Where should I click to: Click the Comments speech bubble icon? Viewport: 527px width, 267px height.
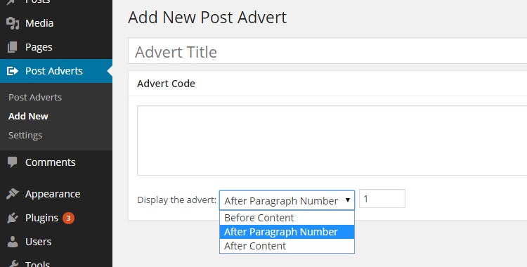[x=13, y=162]
